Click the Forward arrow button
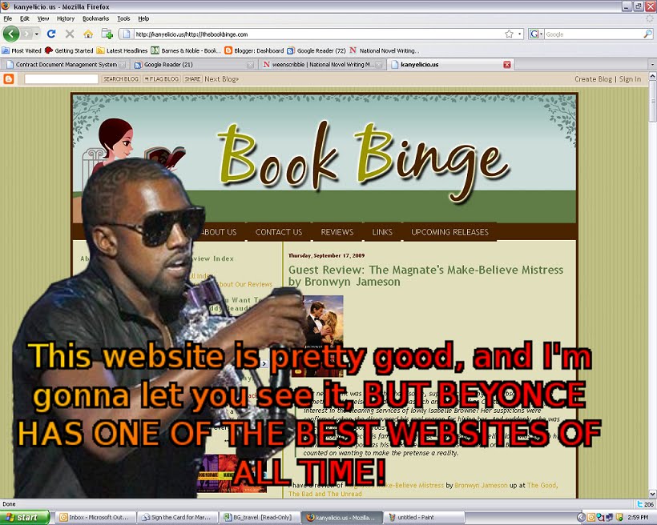This screenshot has width=657, height=525. (x=26, y=34)
